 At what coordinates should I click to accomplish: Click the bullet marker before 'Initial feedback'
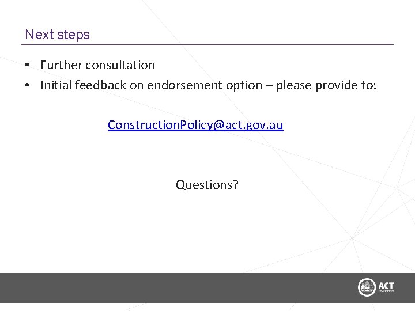[x=28, y=85]
